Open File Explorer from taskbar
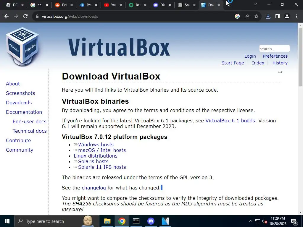 click(x=107, y=221)
